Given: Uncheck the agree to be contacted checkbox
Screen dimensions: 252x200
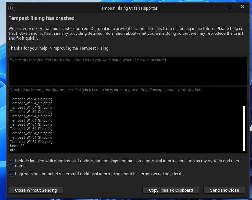Looking at the screenshot, I should pyautogui.click(x=11, y=174).
